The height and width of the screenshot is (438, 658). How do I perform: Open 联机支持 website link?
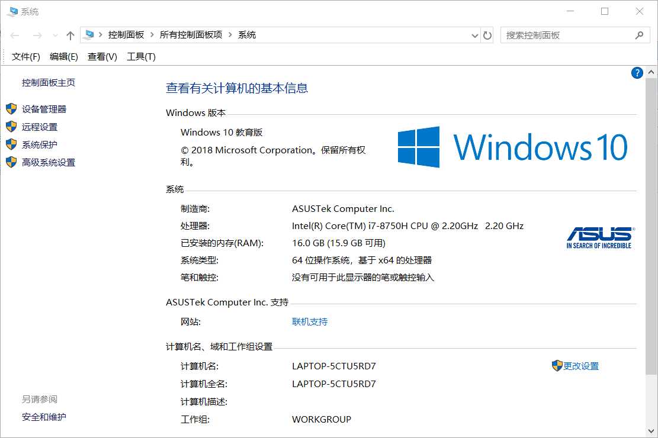pyautogui.click(x=310, y=322)
